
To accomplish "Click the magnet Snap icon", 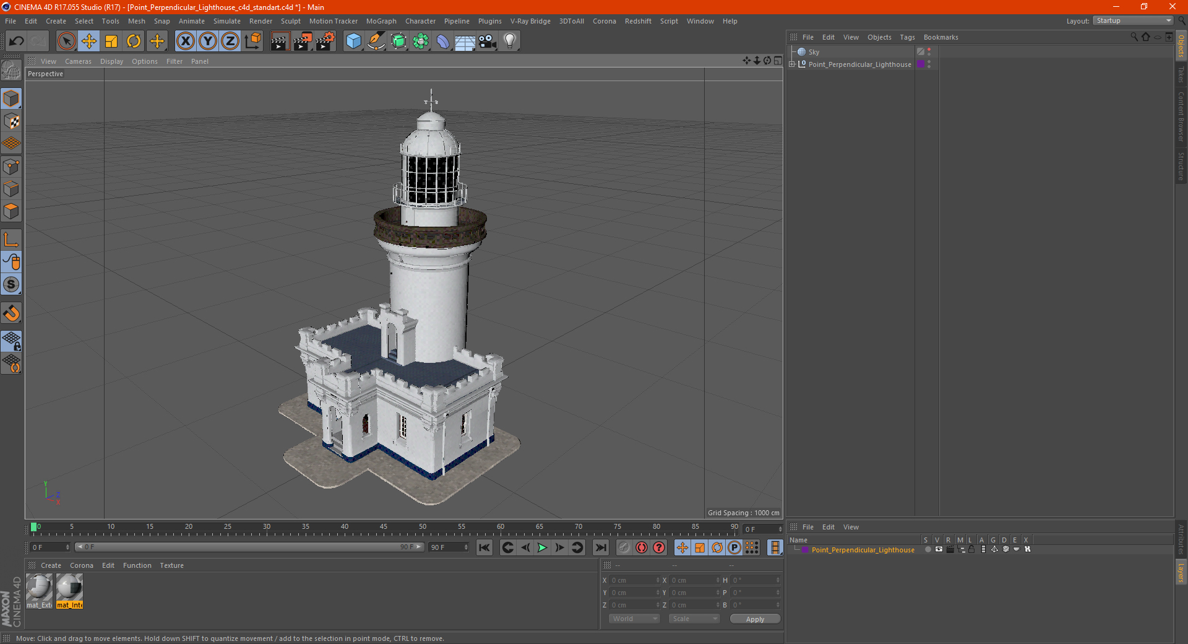I will coord(11,313).
